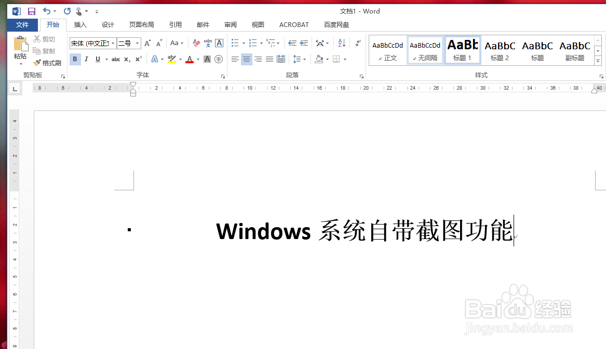606x349 pixels.
Task: Copy selection with 复制
Action: [44, 51]
